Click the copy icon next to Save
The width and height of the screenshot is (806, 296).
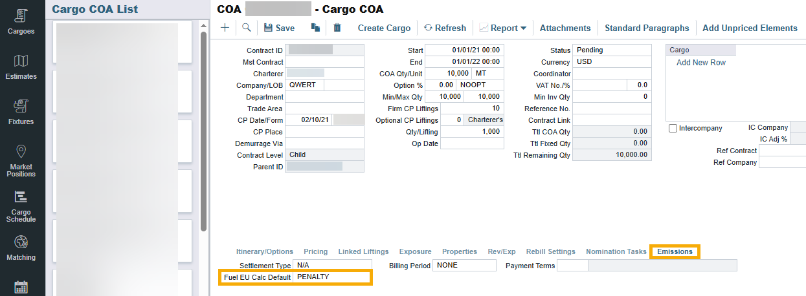tap(315, 28)
